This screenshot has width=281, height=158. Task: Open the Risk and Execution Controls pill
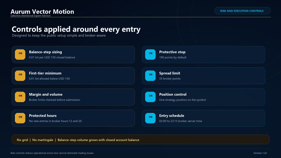pyautogui.click(x=242, y=11)
